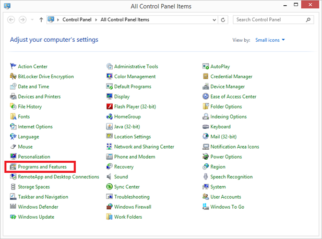Image resolution: width=322 pixels, height=239 pixels.
Task: Open the Keyboard link
Action: (x=221, y=126)
